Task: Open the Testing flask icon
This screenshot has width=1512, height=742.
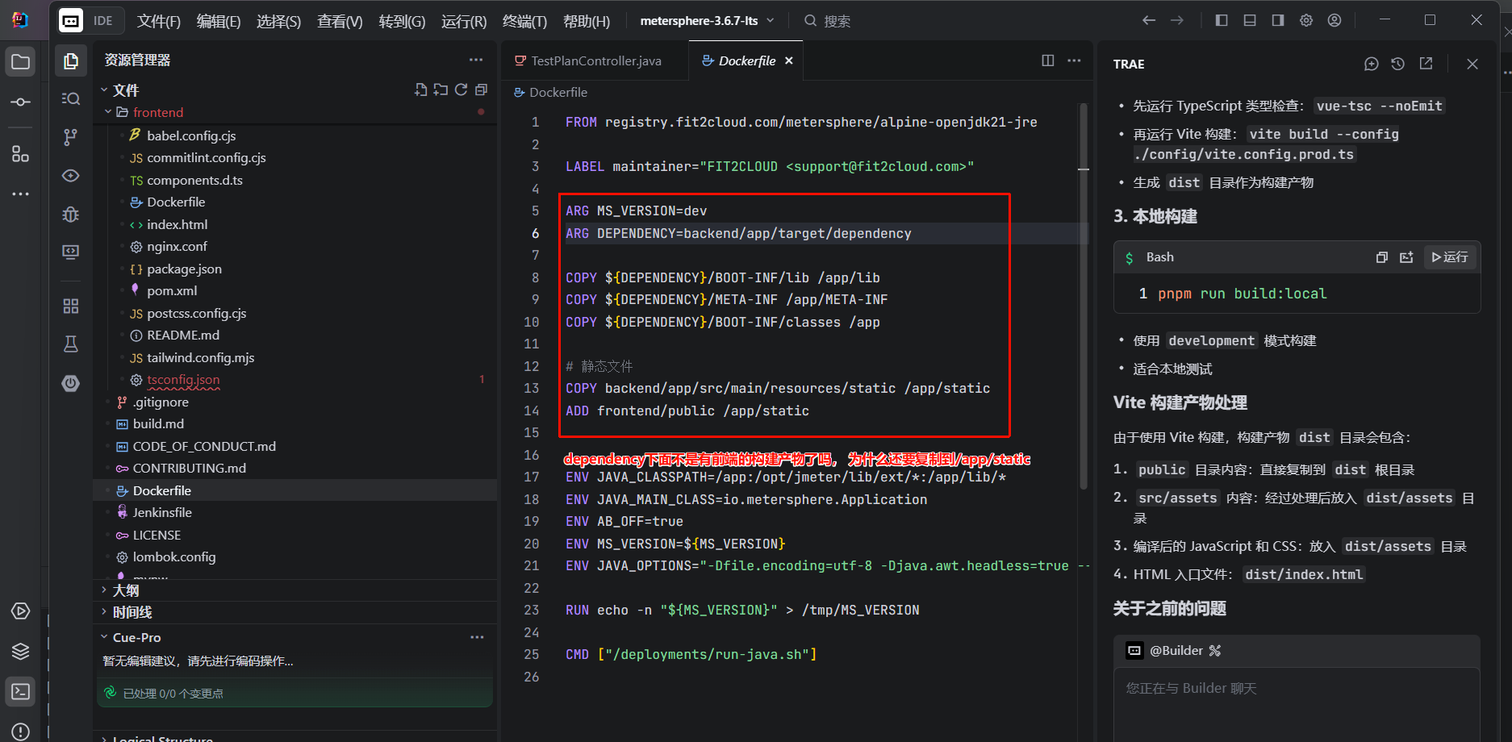Action: point(71,344)
